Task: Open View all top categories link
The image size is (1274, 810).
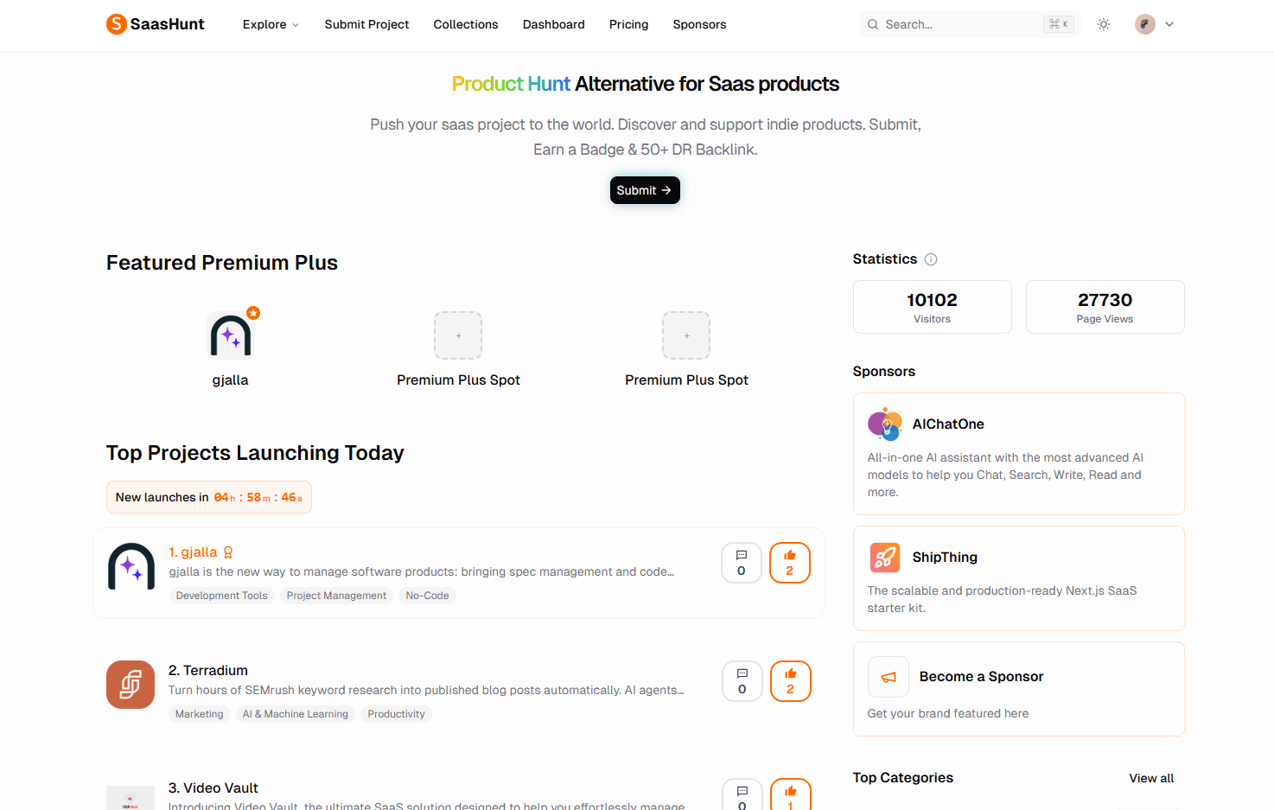Action: tap(1151, 778)
